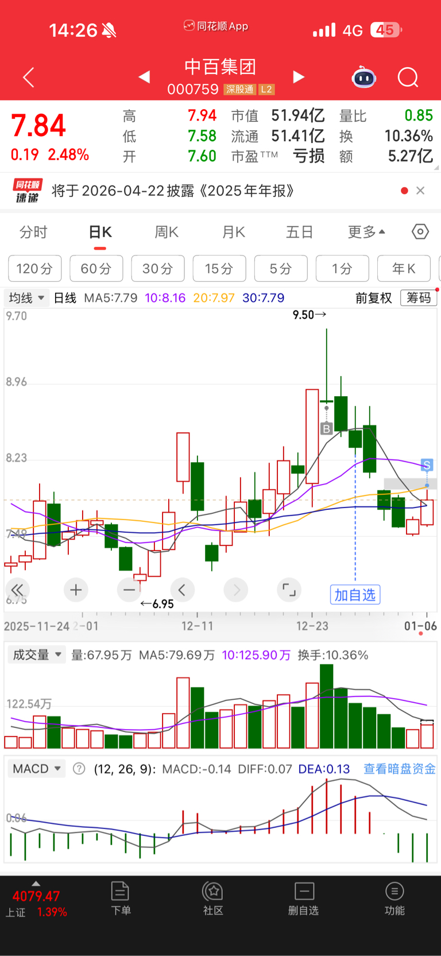Image resolution: width=441 pixels, height=956 pixels.
Task: Tap the MA5:7.79 indicator value
Action: coord(111,298)
